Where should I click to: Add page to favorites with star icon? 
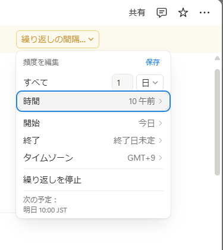(183, 12)
